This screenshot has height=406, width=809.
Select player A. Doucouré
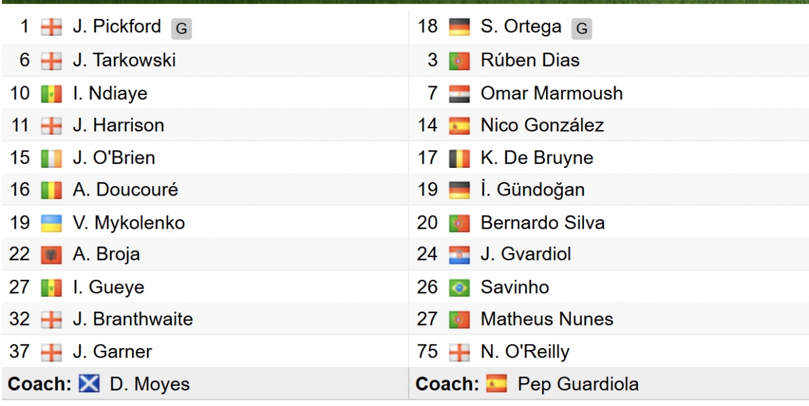tap(125, 190)
